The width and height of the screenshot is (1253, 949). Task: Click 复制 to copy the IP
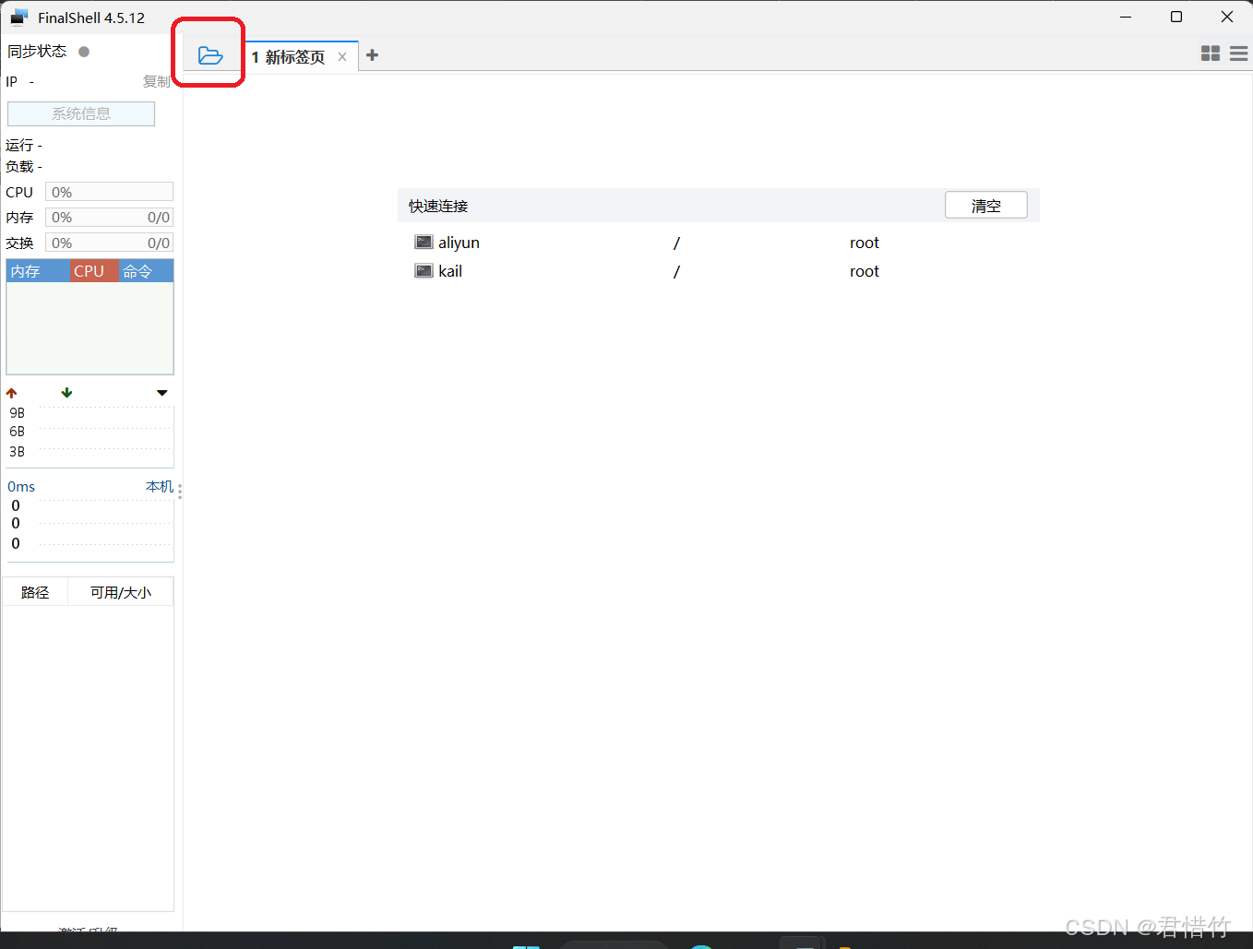pos(156,82)
